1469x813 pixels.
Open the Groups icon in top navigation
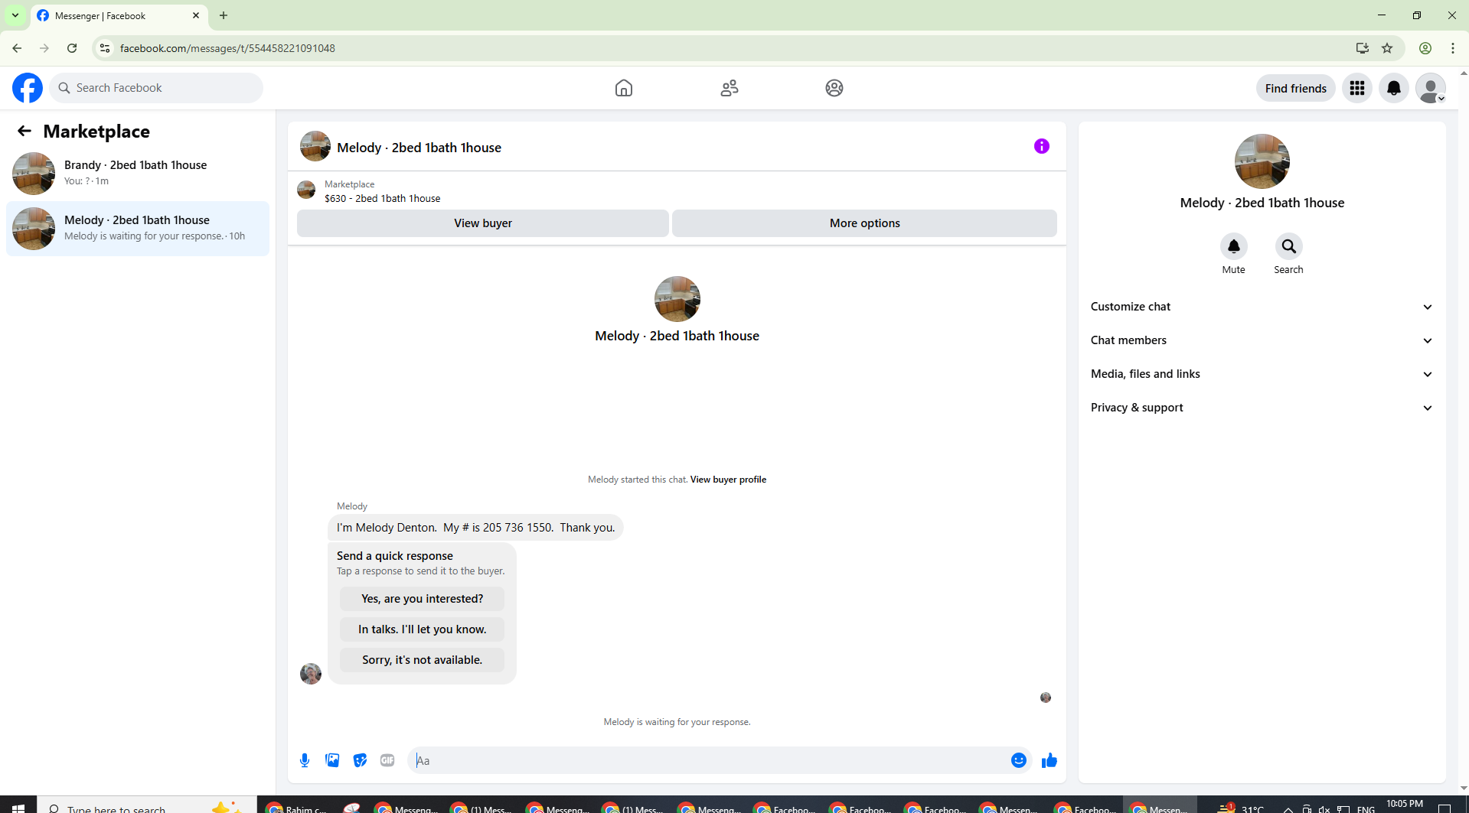pos(834,88)
